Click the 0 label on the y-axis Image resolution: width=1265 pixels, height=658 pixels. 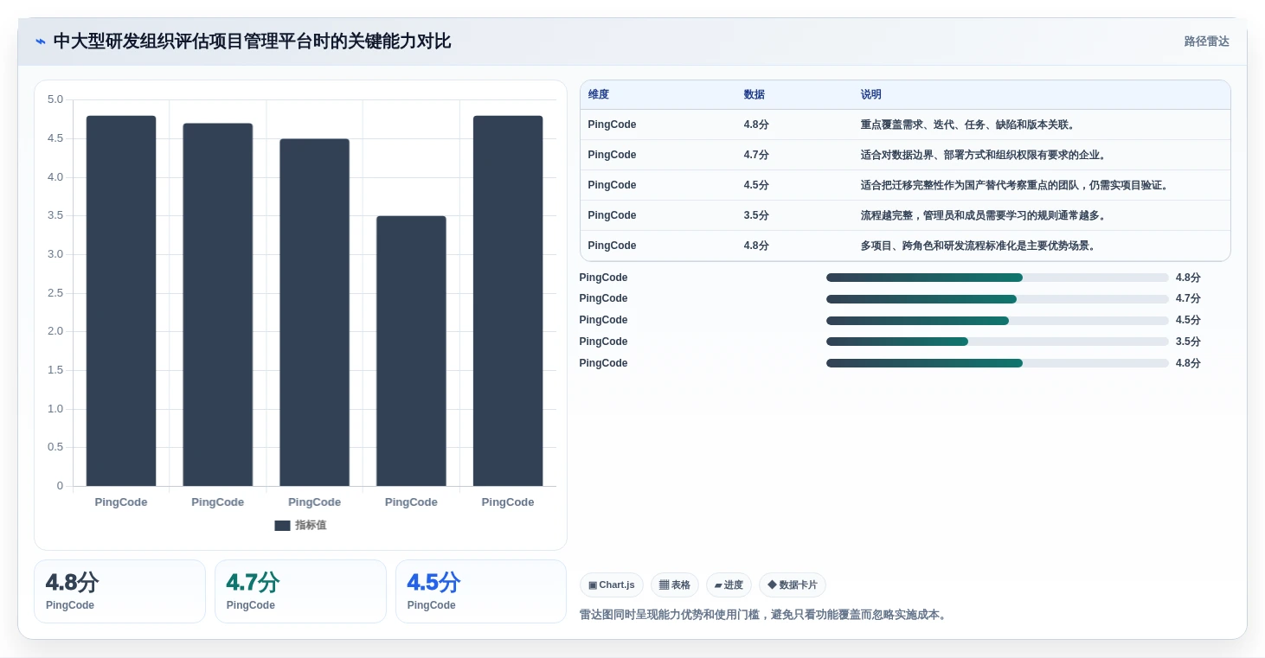point(61,486)
